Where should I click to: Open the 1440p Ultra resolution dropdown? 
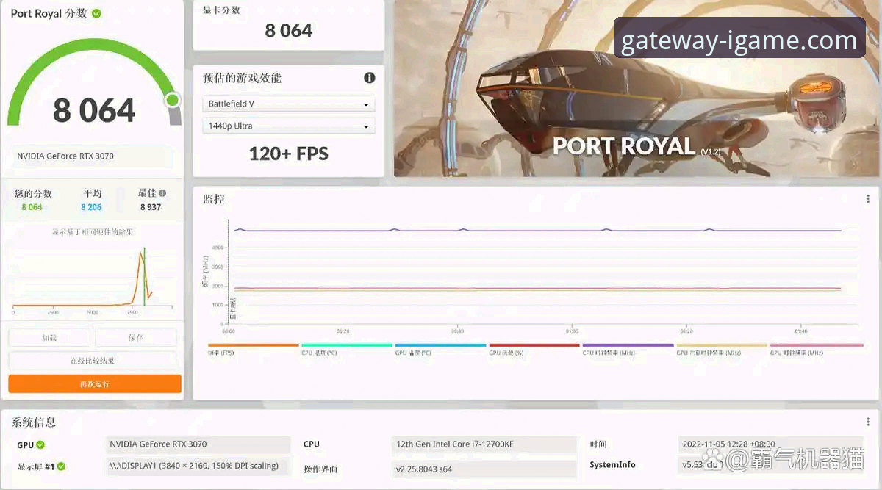[288, 126]
